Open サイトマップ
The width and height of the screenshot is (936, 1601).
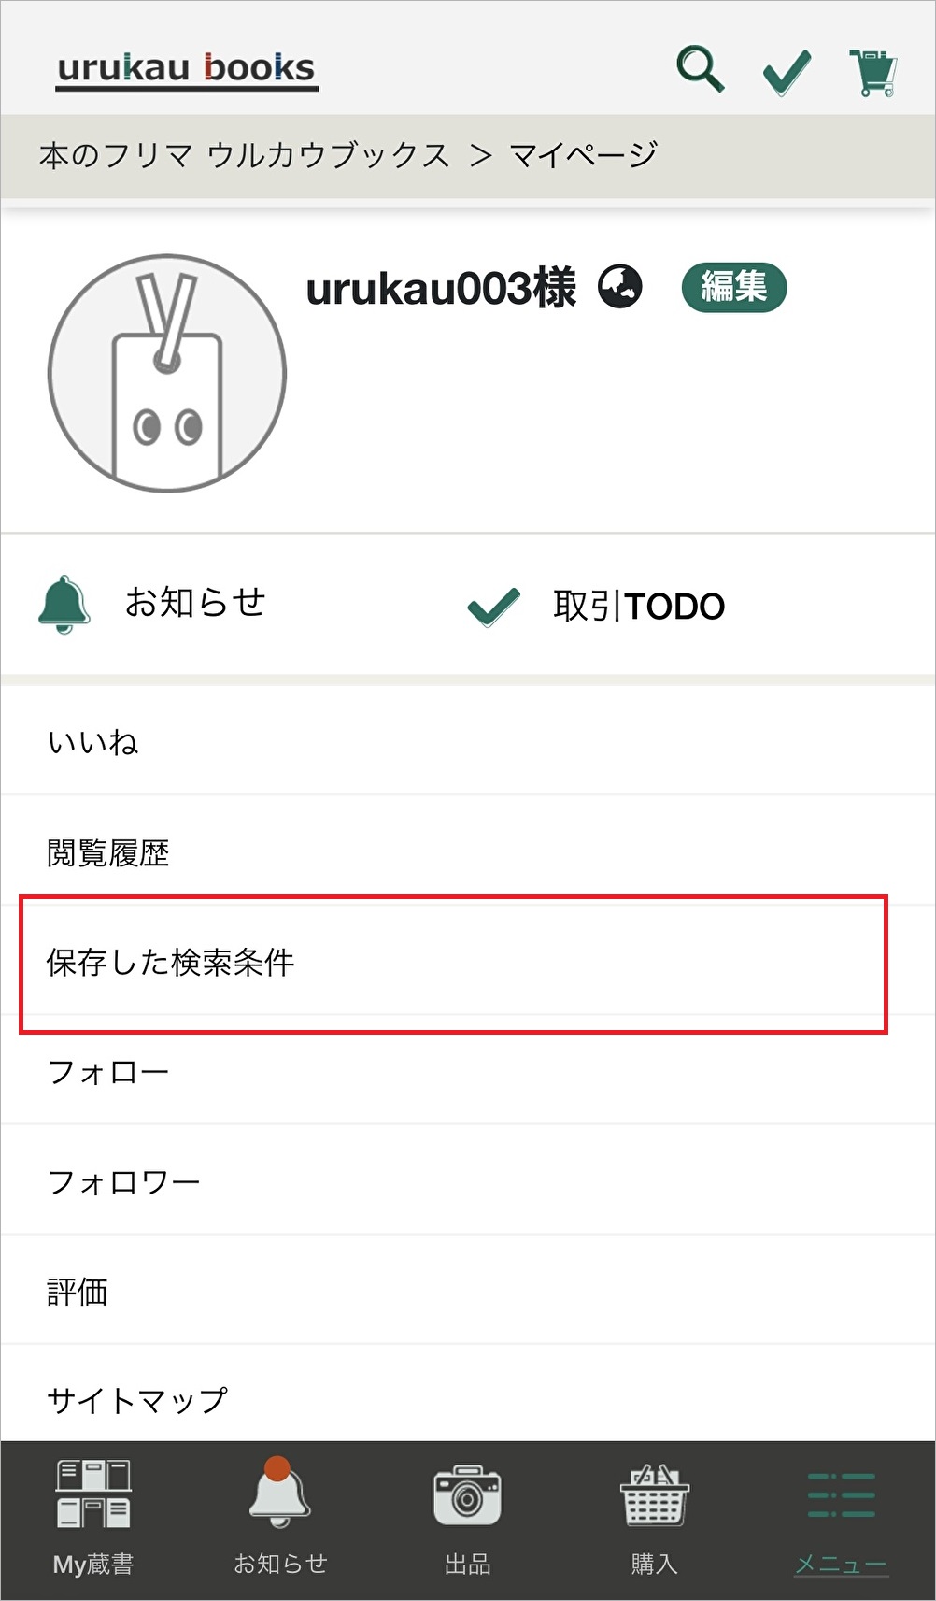tap(137, 1400)
